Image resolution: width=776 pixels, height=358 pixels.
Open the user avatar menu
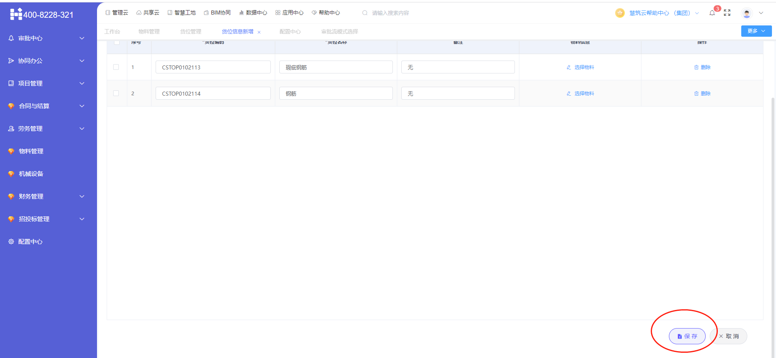point(747,13)
